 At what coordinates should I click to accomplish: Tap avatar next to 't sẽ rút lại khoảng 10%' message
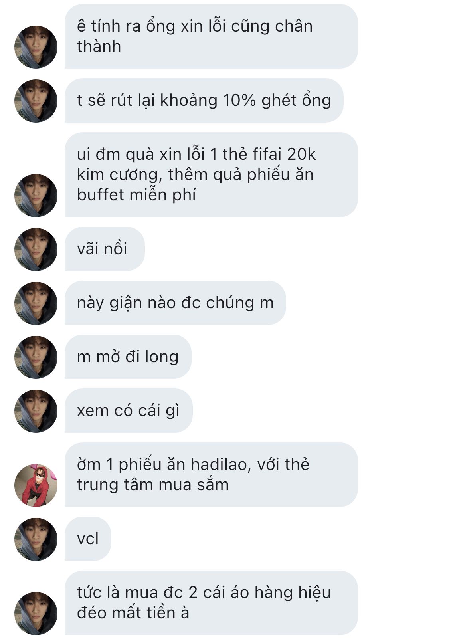[36, 101]
